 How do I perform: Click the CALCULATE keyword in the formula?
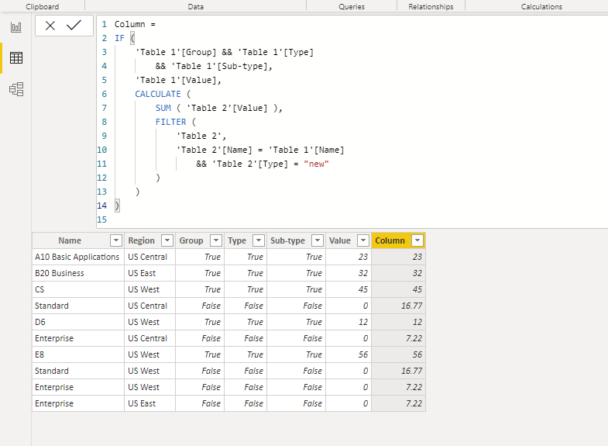[158, 94]
